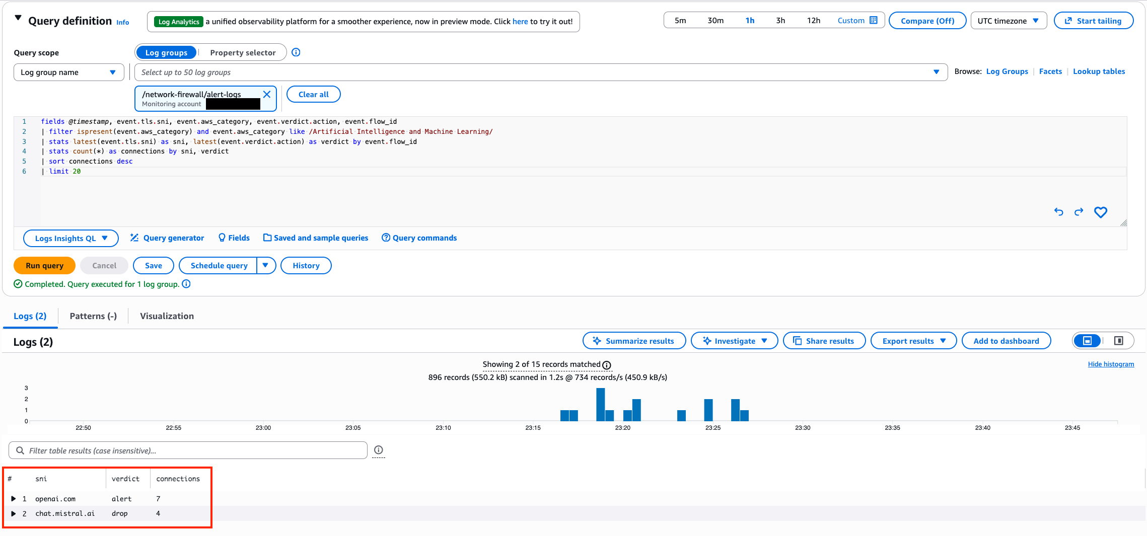Open Query commands help
The width and height of the screenshot is (1147, 536).
pyautogui.click(x=419, y=238)
